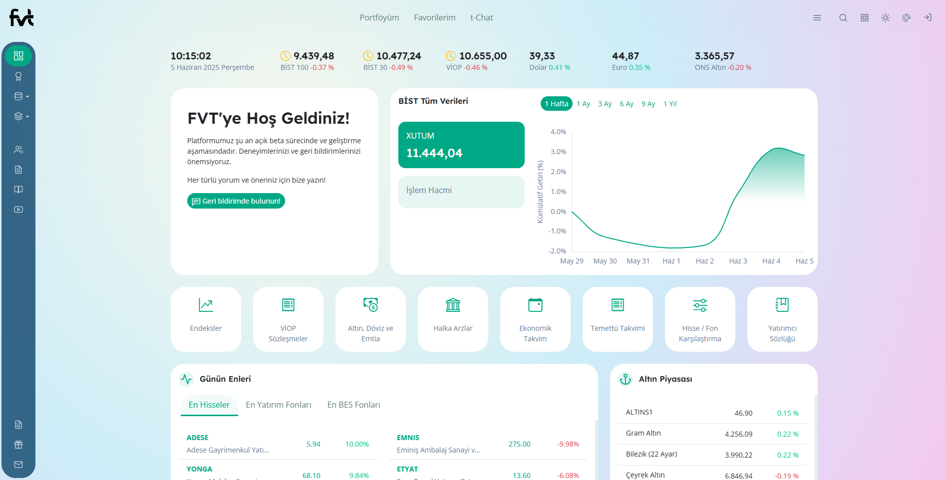Click the mail envelope sidebar icon
Screen dimensions: 945x480
pyautogui.click(x=18, y=465)
